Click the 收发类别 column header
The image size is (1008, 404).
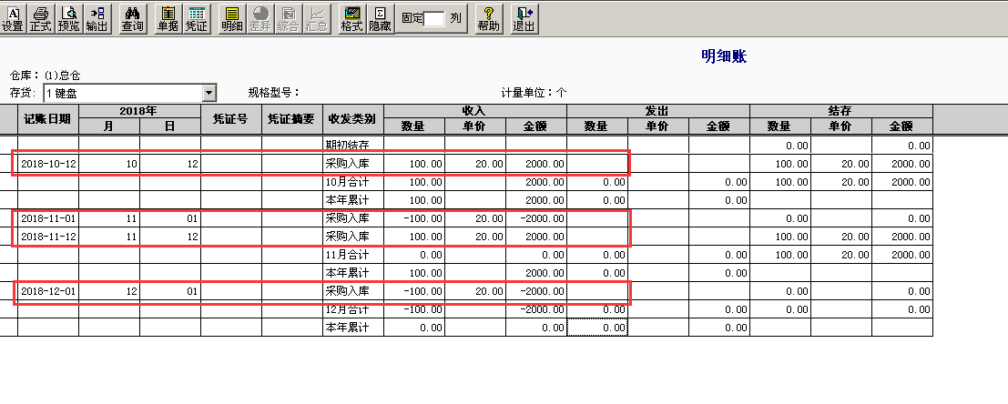tap(352, 118)
